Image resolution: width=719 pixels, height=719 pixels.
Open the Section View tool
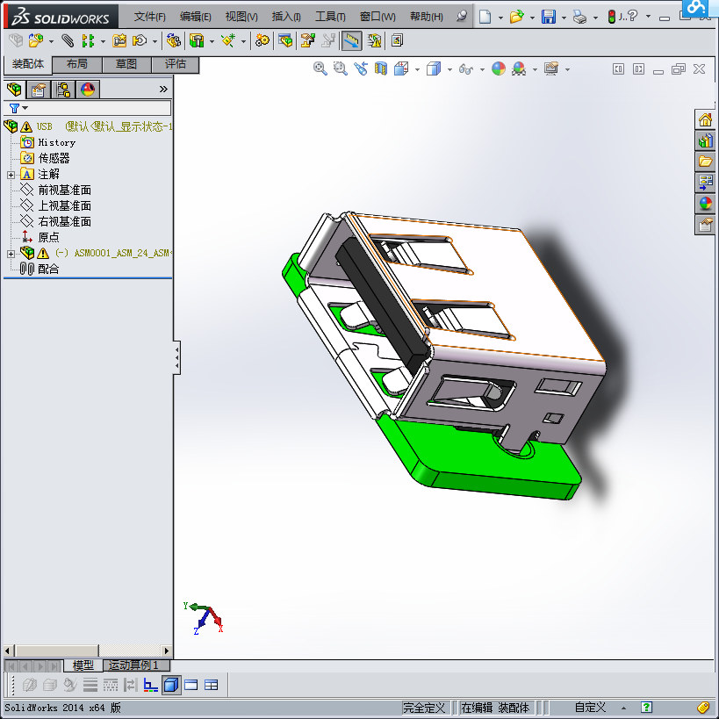380,68
